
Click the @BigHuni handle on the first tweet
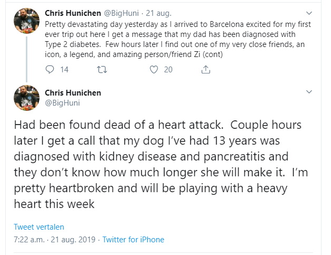[x=121, y=13]
